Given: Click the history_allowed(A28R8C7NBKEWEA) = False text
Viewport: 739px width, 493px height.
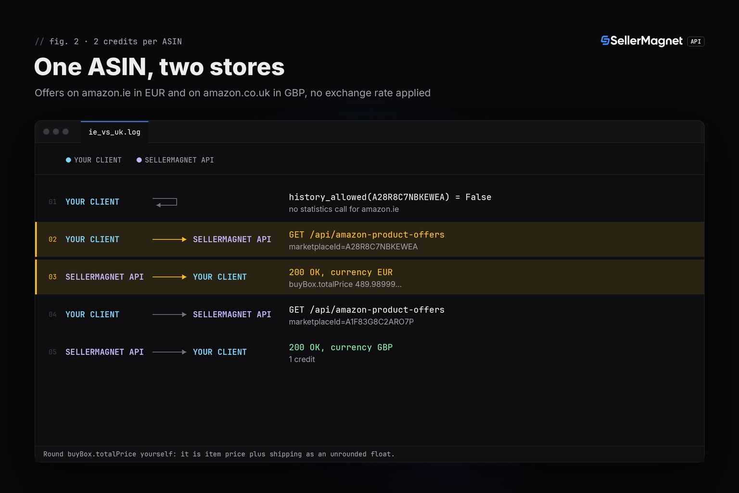Looking at the screenshot, I should click(390, 197).
